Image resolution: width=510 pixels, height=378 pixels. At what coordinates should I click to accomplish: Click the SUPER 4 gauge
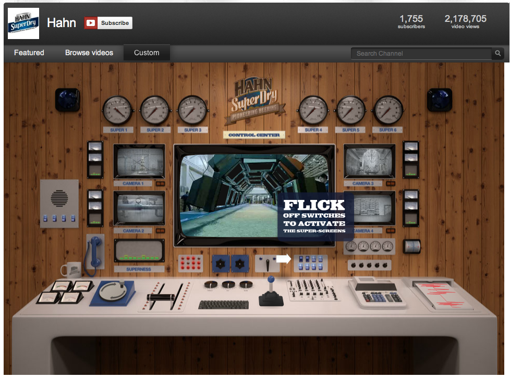(313, 110)
